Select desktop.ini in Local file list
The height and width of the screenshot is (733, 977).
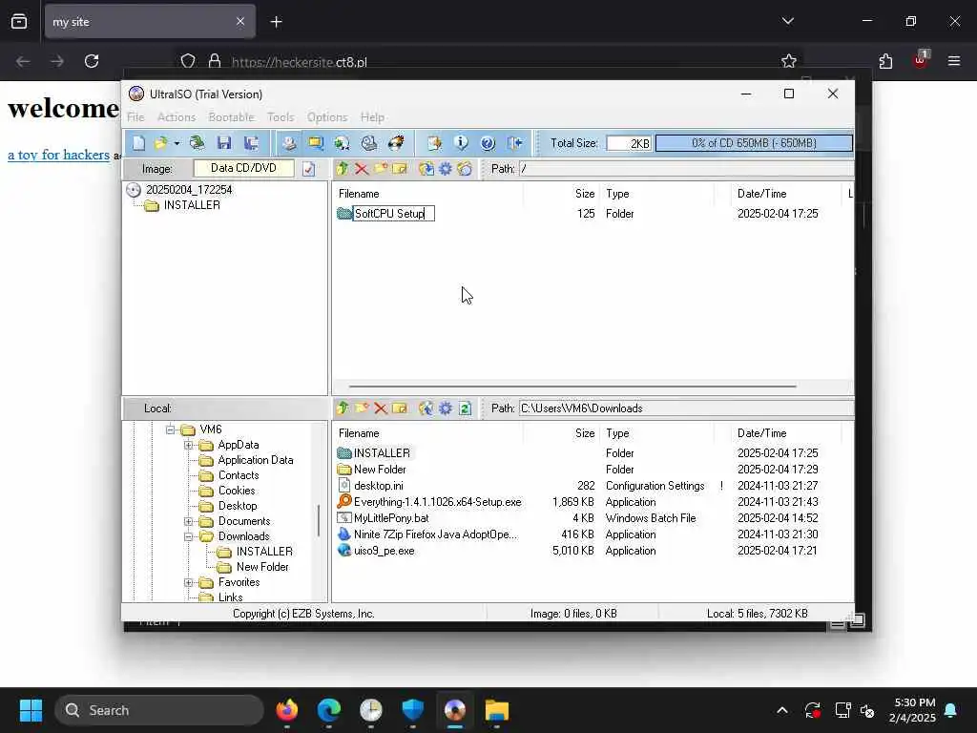tap(378, 486)
